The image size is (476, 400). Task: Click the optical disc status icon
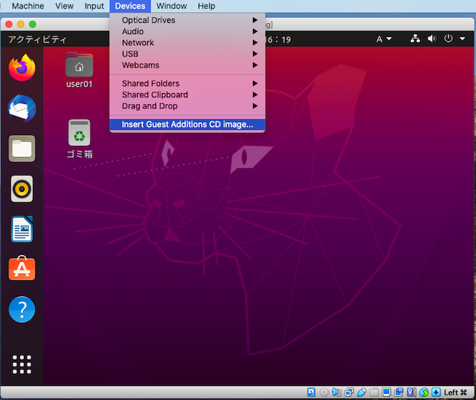(324, 392)
